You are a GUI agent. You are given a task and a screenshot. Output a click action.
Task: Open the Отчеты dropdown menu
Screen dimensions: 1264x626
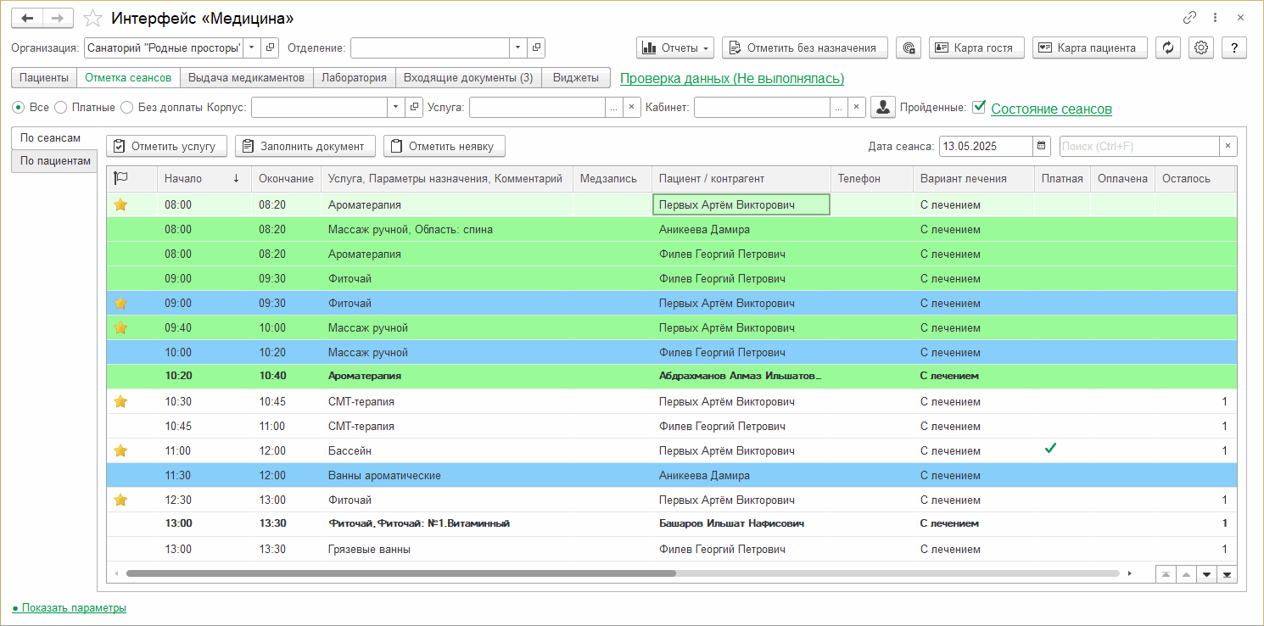point(675,48)
